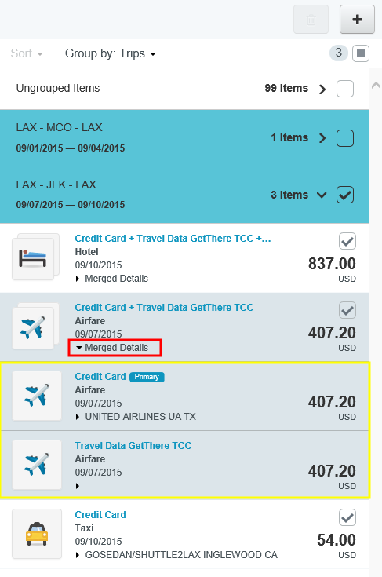Click the merged airfare airplane icon
Screen dimensions: 382x577
(x=33, y=327)
